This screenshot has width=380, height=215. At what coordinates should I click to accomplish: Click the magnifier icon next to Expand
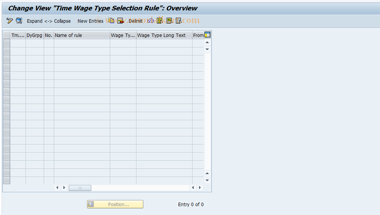(x=19, y=21)
